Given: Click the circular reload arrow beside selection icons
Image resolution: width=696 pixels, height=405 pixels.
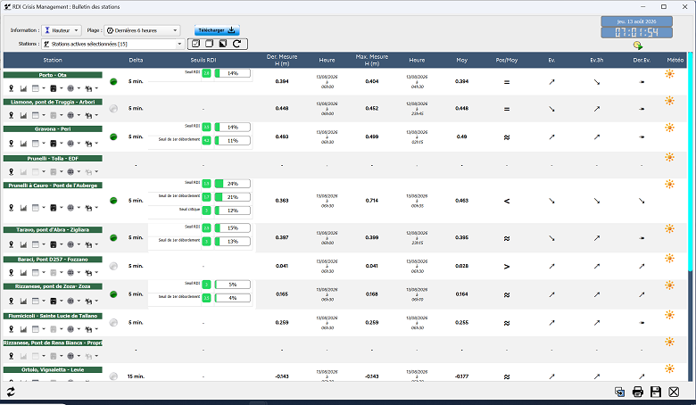Looking at the screenshot, I should coord(237,44).
